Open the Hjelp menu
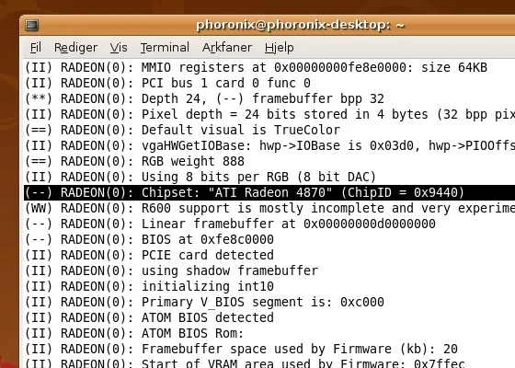 pos(280,48)
